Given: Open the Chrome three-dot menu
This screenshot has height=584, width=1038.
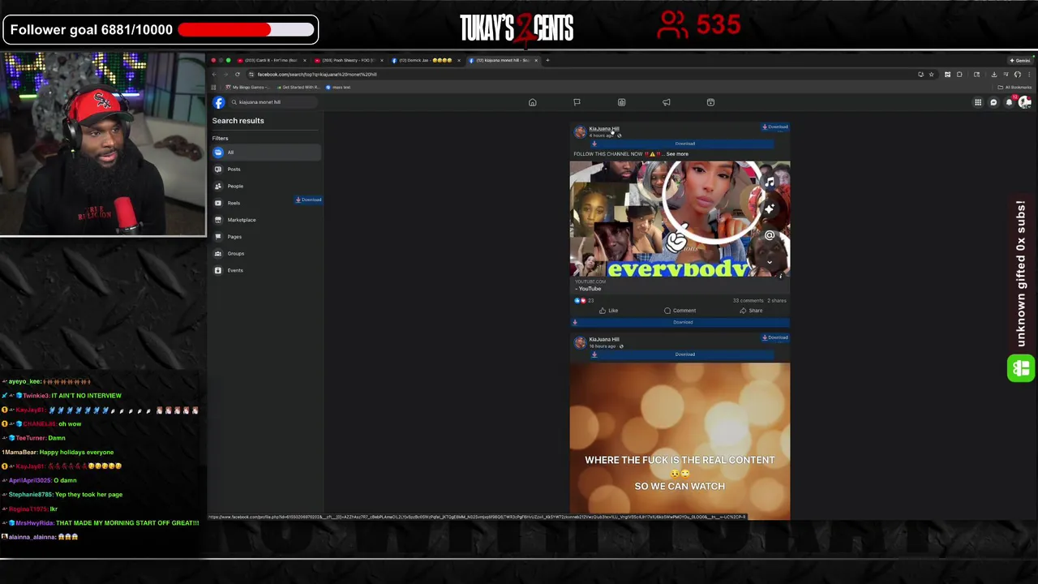Looking at the screenshot, I should 1029,74.
